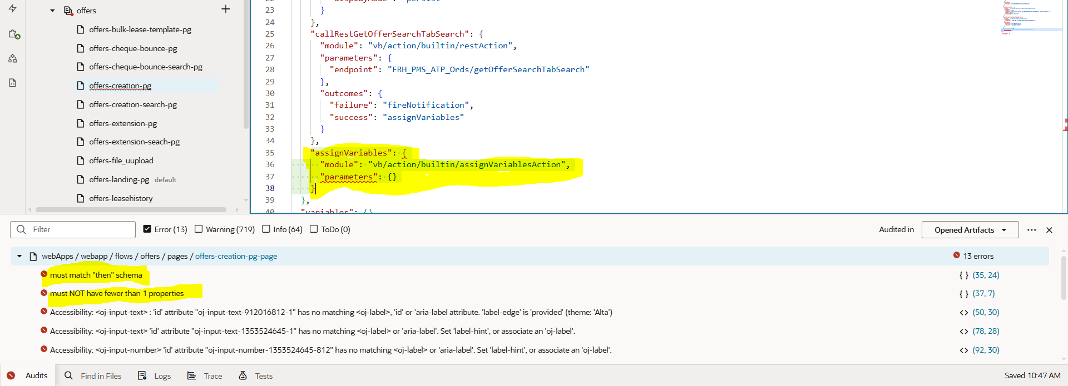1068x386 pixels.
Task: Click the error icon for must match "then" schema
Action: pos(44,274)
